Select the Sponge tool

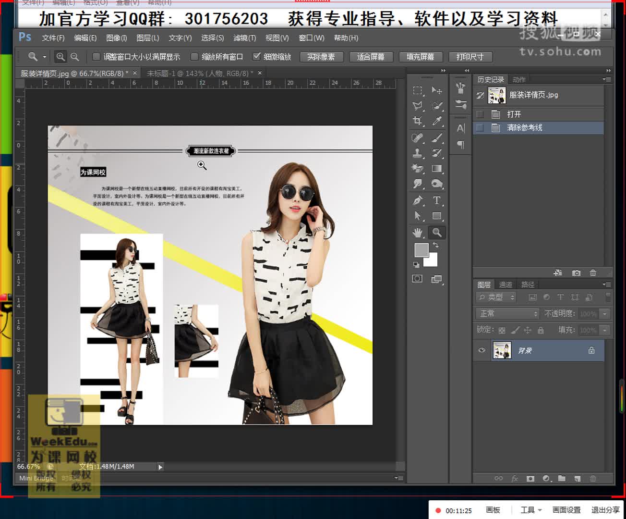(x=436, y=184)
